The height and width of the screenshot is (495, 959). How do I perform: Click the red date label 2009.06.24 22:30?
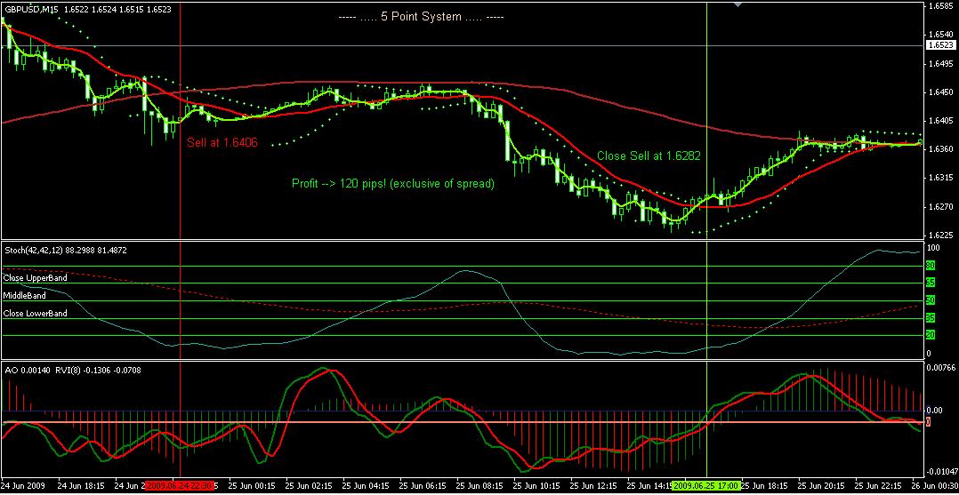click(179, 484)
